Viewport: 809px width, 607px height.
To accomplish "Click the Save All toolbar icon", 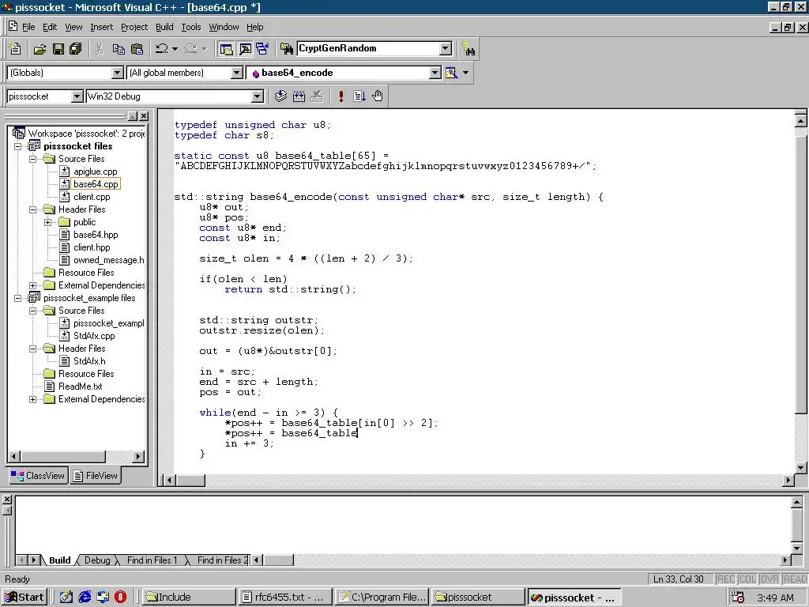I will click(x=76, y=49).
